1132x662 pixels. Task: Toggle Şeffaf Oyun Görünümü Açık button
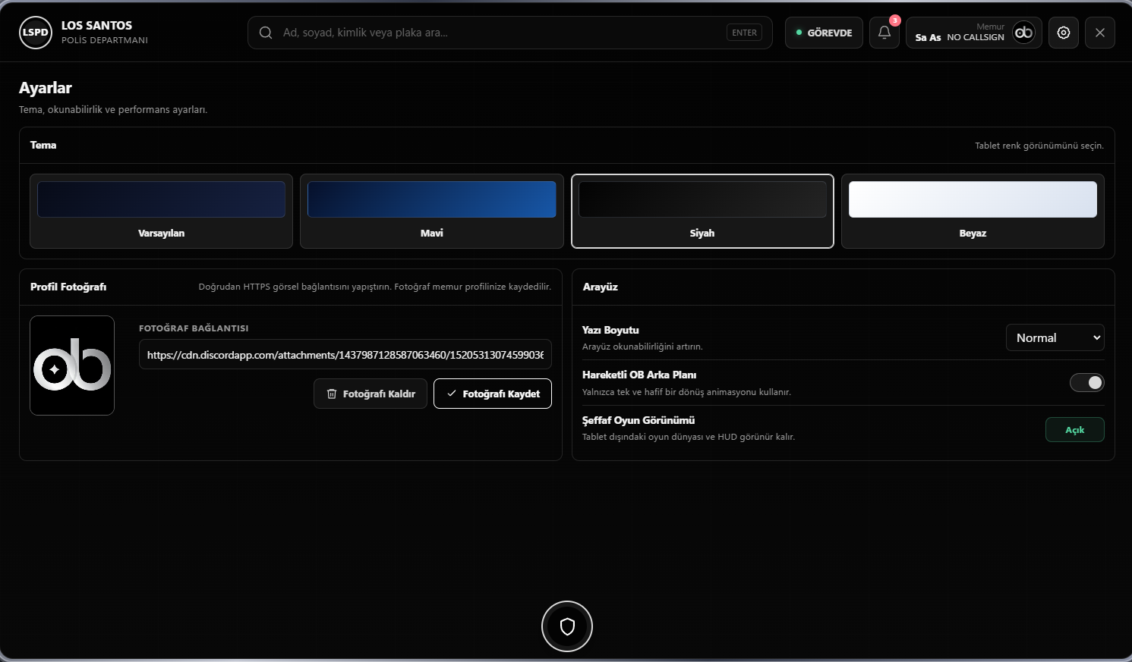1075,430
